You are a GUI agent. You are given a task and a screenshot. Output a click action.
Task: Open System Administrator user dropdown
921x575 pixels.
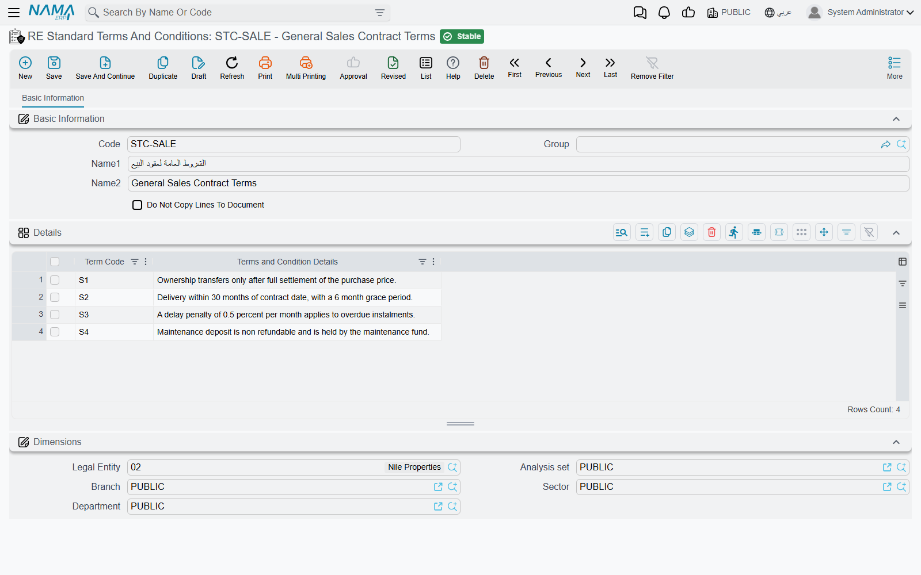coord(860,12)
